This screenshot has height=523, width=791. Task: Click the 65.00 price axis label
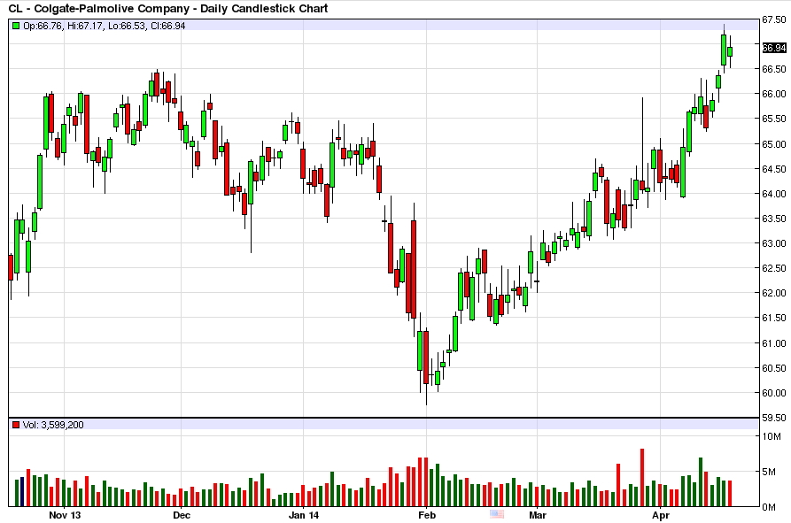774,144
